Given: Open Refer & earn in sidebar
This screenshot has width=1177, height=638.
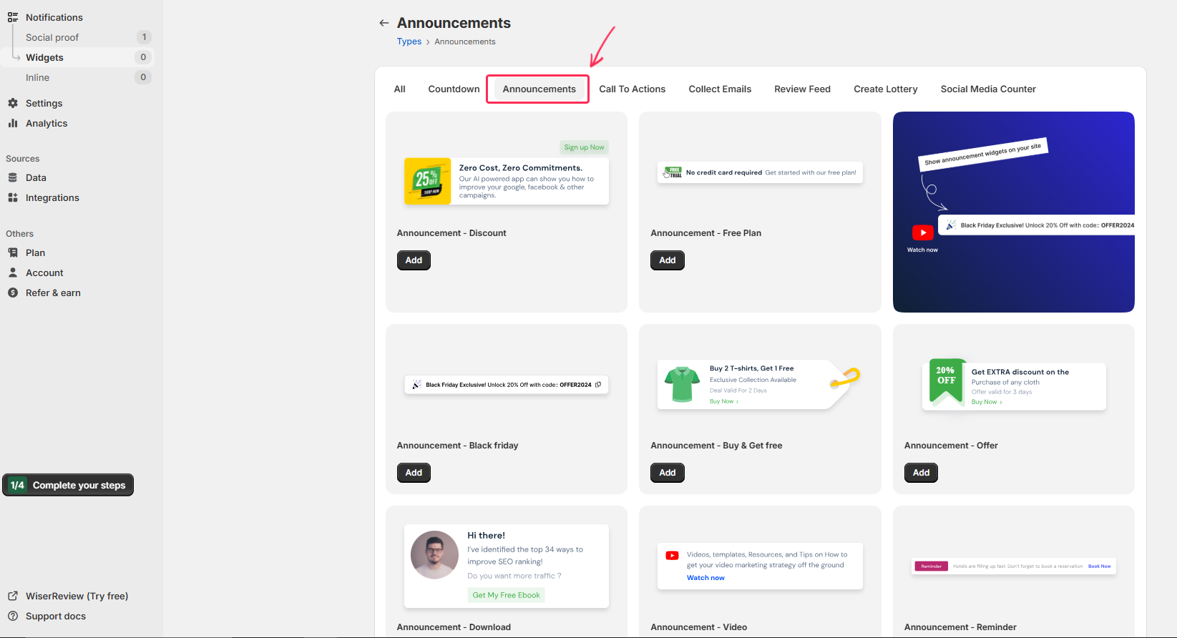Looking at the screenshot, I should click(53, 293).
